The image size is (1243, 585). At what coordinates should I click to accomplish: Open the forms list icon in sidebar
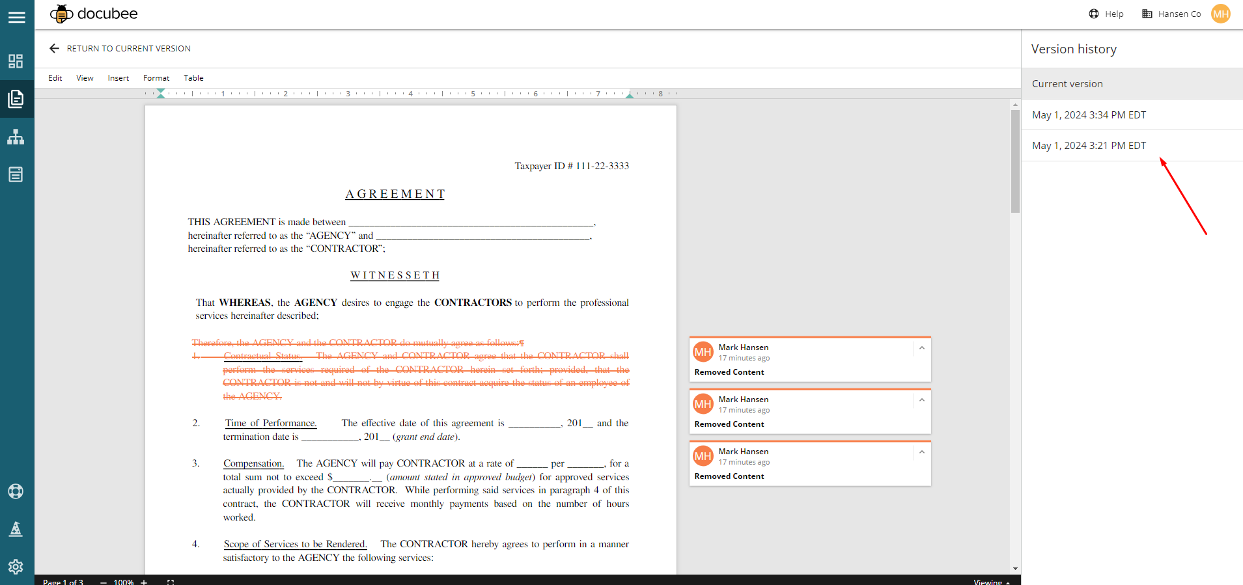click(x=16, y=174)
